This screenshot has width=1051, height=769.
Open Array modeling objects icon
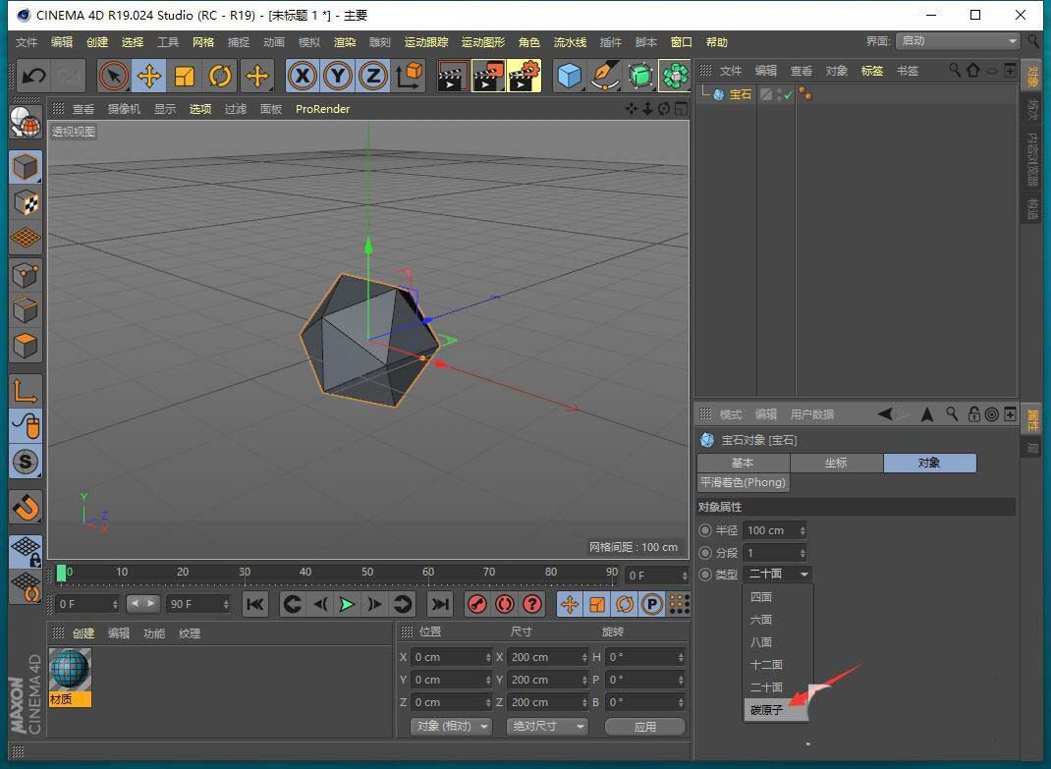[675, 76]
